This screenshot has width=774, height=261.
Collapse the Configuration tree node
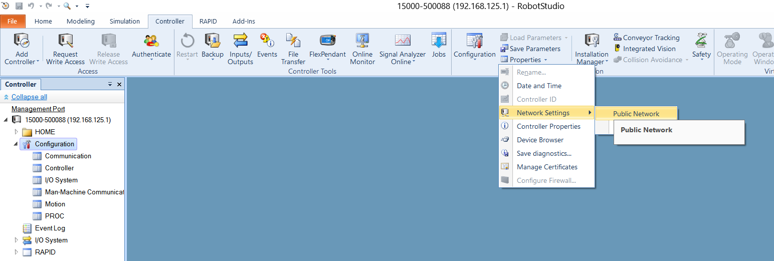[16, 144]
